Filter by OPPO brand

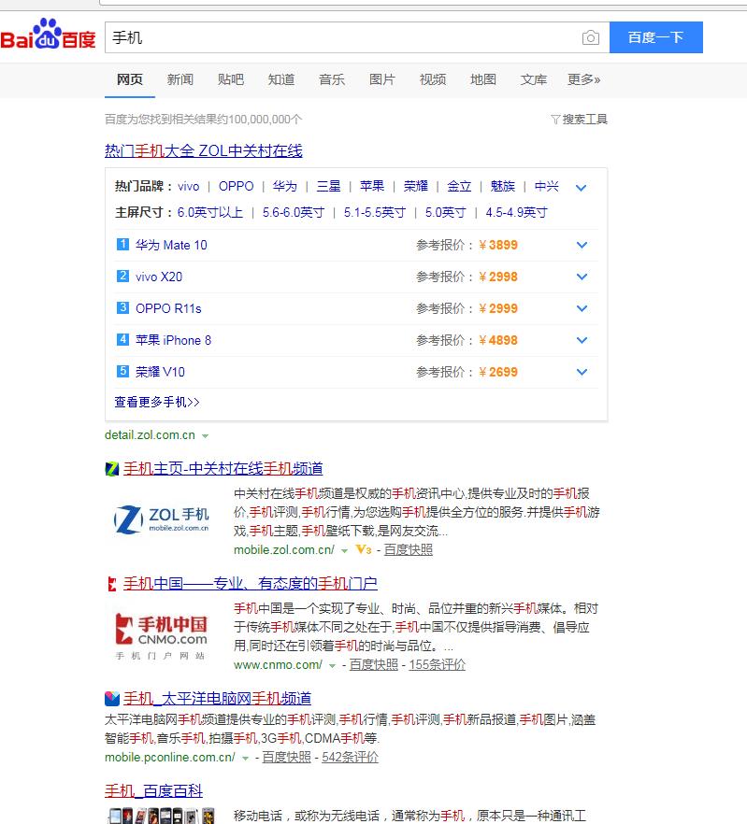(237, 187)
